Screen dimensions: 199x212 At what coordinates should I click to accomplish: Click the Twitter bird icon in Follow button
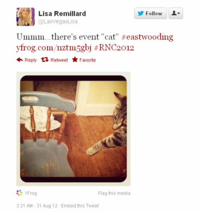click(141, 13)
